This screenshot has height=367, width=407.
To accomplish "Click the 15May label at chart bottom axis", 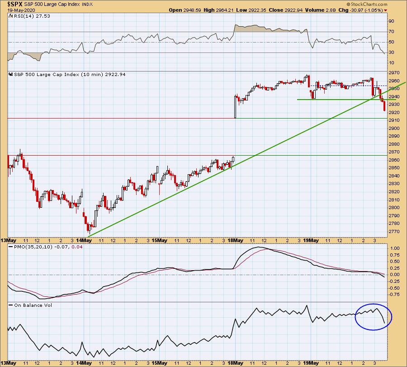I will [159, 363].
